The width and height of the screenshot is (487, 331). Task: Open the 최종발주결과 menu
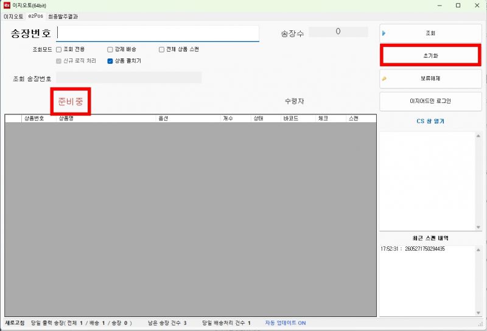63,16
